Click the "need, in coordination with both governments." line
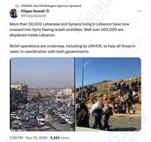Viewport: 151px width, 142px height. [x=50, y=52]
